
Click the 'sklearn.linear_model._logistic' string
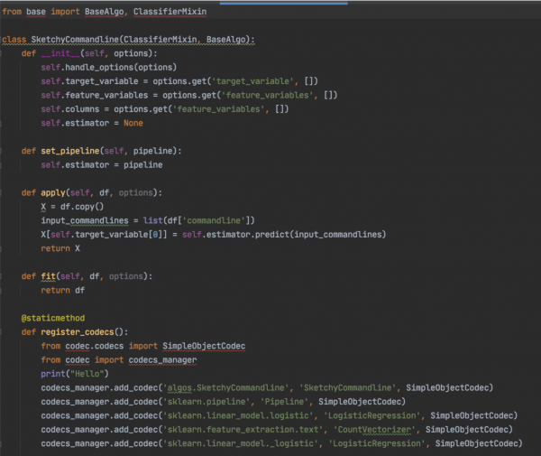pyautogui.click(x=241, y=443)
